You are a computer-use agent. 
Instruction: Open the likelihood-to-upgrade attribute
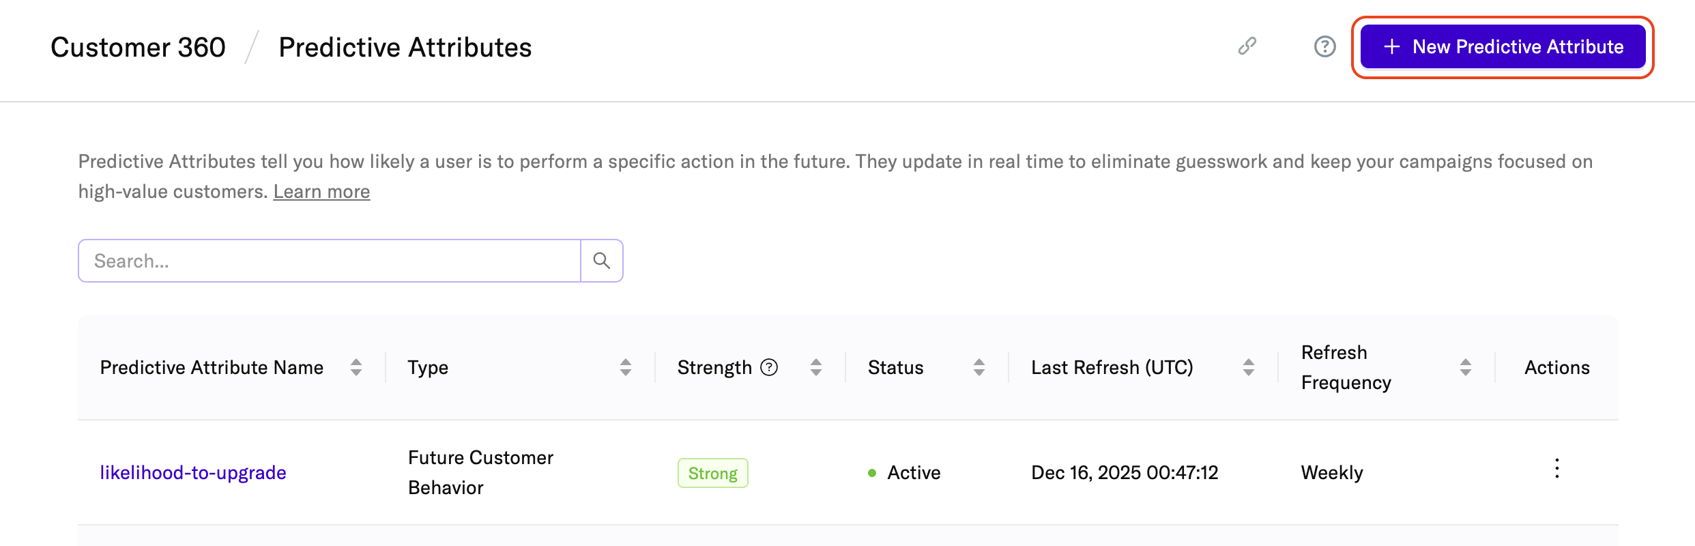(193, 472)
